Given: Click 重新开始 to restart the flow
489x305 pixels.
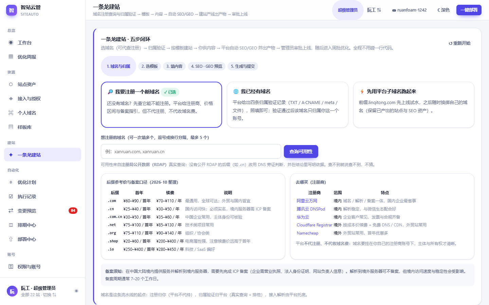Looking at the screenshot, I should (459, 43).
